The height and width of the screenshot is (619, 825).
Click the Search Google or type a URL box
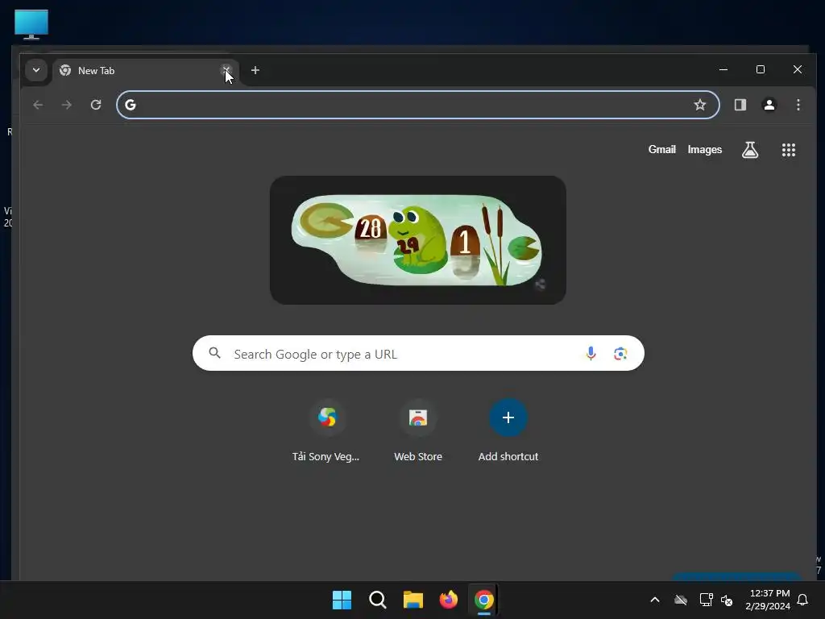418,353
